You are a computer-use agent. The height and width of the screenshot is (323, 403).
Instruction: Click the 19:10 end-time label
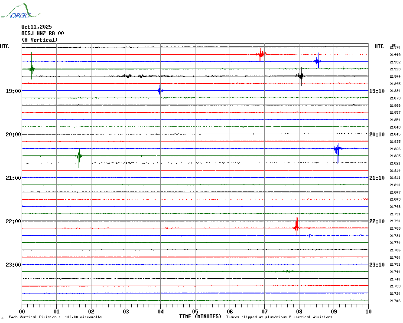point(377,91)
